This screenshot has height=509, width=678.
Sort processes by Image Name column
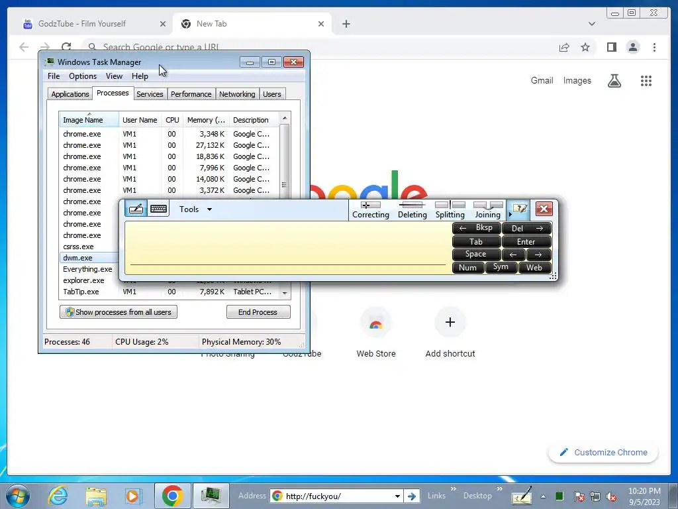[89, 120]
